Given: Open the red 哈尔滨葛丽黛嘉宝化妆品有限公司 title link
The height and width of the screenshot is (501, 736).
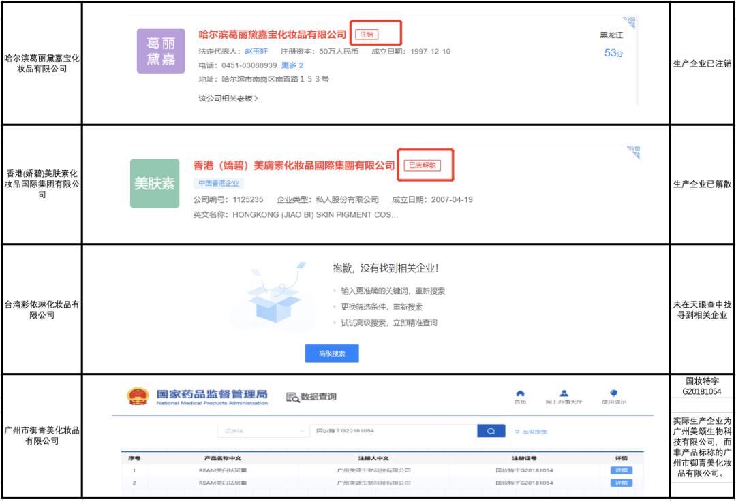Looking at the screenshot, I should (272, 35).
